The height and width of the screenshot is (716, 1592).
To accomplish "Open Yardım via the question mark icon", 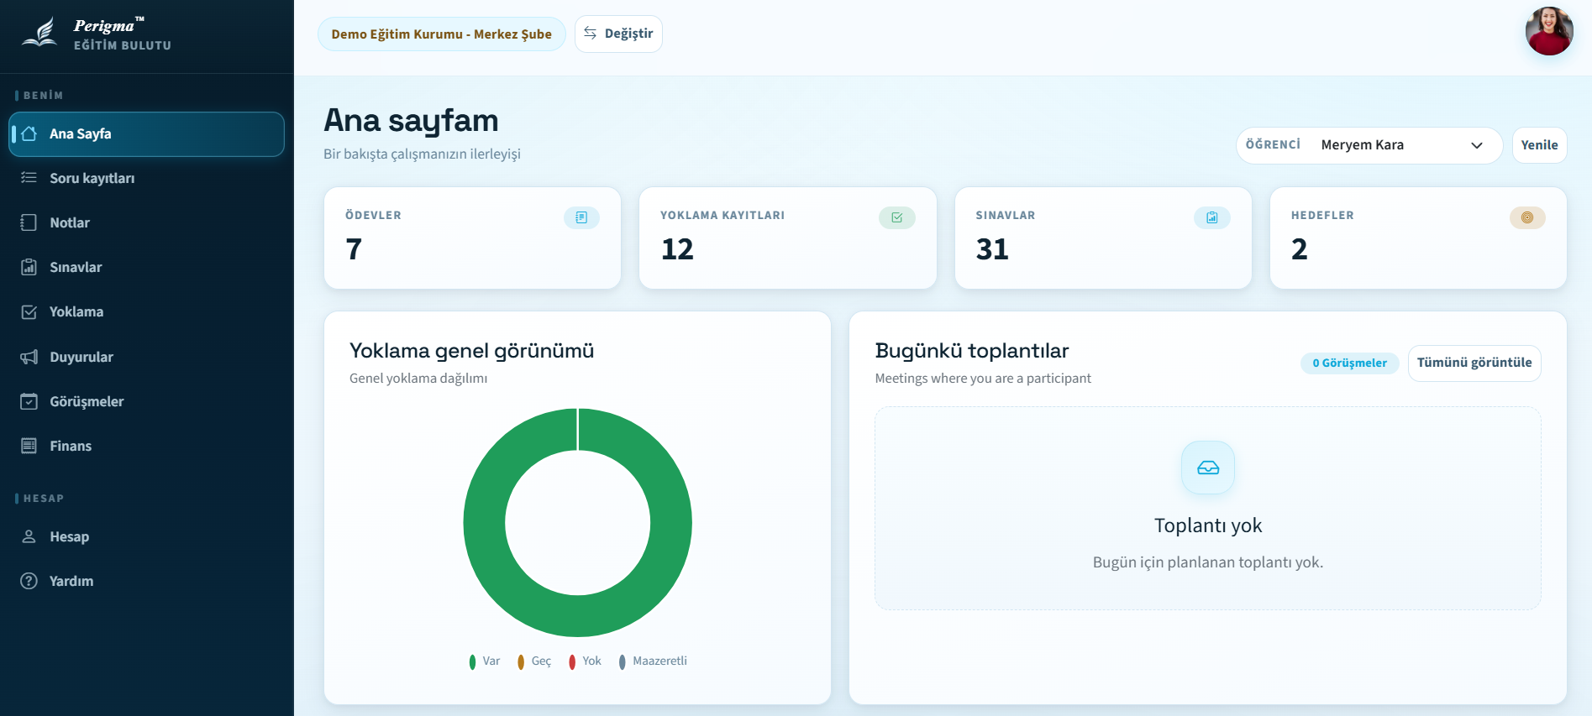I will pyautogui.click(x=29, y=581).
